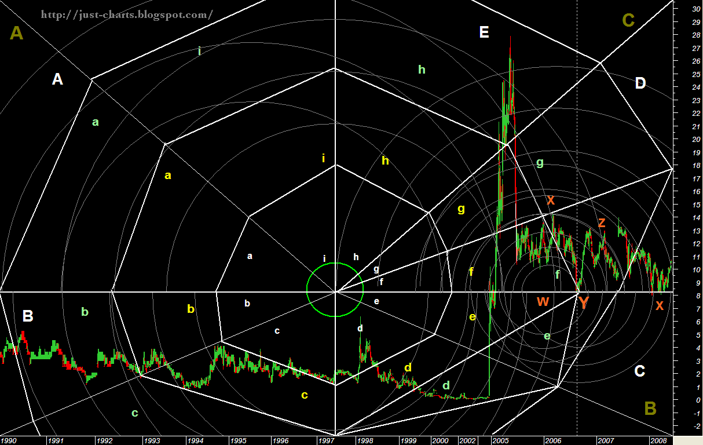This screenshot has width=703, height=445.
Task: Click the yellow lowercase d label
Action: pyautogui.click(x=408, y=367)
